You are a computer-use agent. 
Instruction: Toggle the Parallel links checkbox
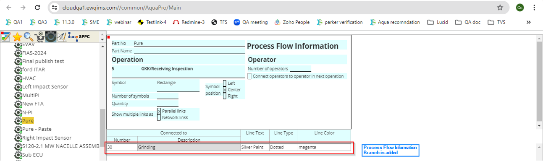pos(159,111)
